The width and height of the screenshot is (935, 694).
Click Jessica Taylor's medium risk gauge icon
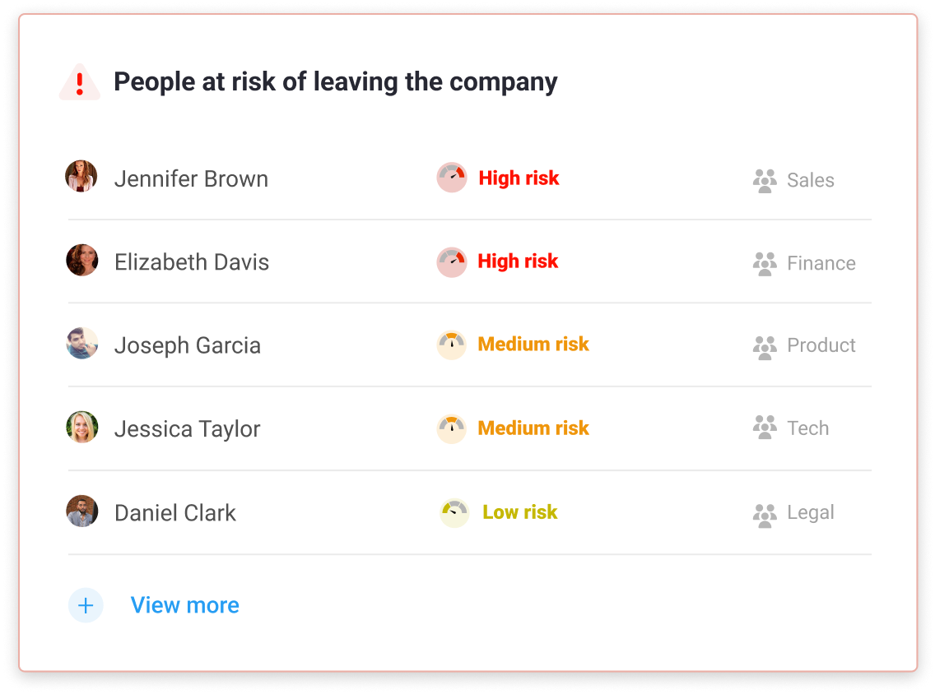click(x=452, y=429)
